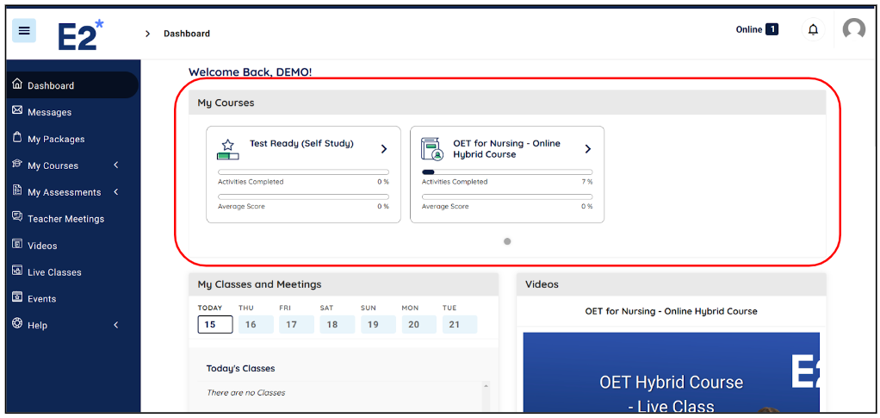Click the Live Classes sidebar icon
The height and width of the screenshot is (418, 880).
(x=17, y=271)
